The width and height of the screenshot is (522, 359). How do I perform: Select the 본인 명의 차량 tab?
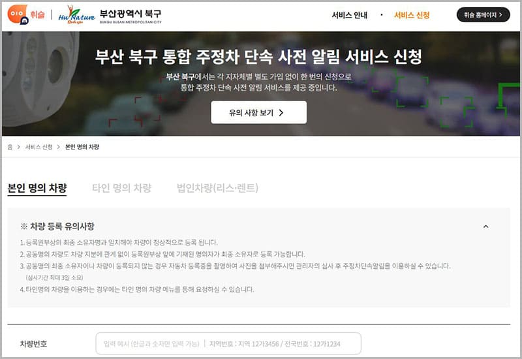tap(37, 188)
